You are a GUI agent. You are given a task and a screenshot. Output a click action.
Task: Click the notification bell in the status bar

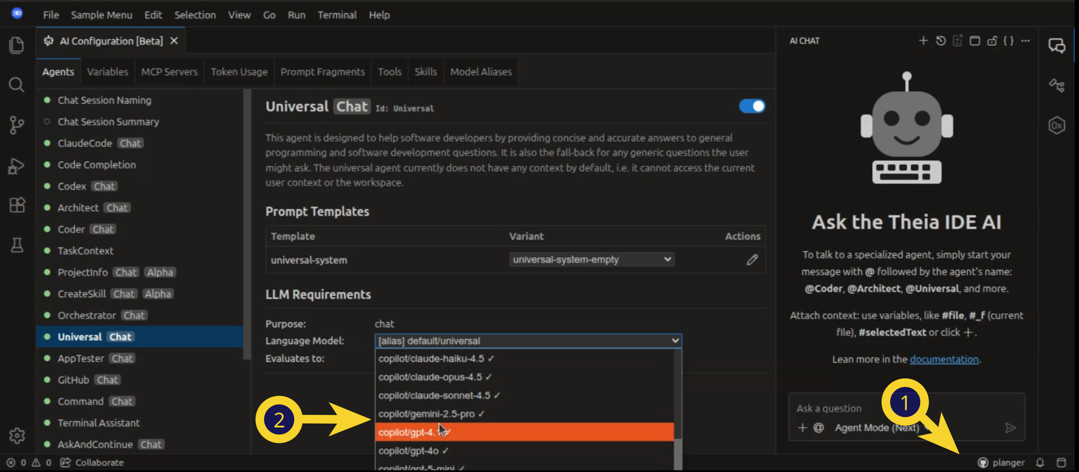(x=1040, y=463)
